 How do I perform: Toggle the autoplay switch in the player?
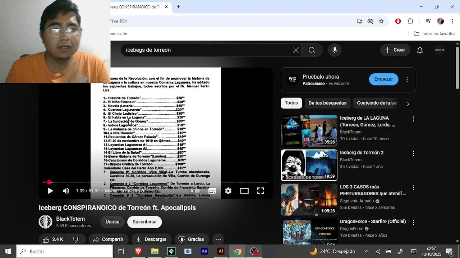point(194,191)
